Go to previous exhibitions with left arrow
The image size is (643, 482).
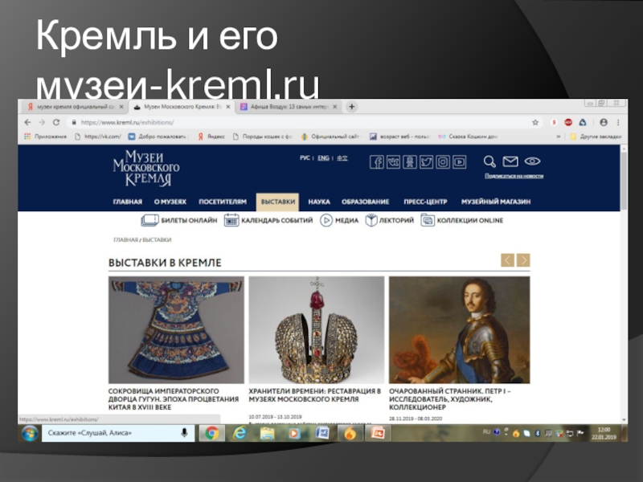[x=507, y=260]
